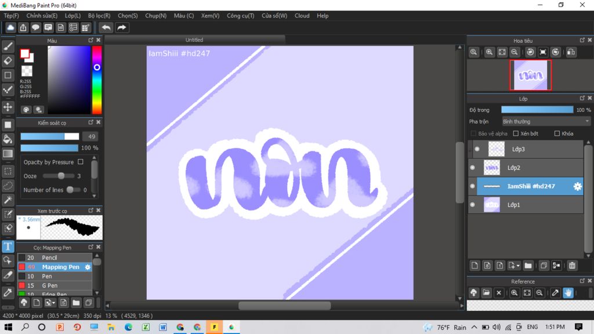Viewport: 594px width, 334px height.
Task: Zoom in the Navigator panel
Action: (490, 52)
